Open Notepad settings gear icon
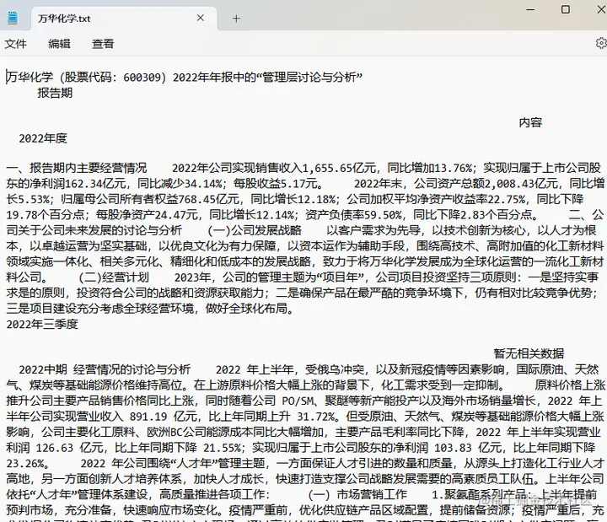Viewport: 607px width, 522px height. 601,43
